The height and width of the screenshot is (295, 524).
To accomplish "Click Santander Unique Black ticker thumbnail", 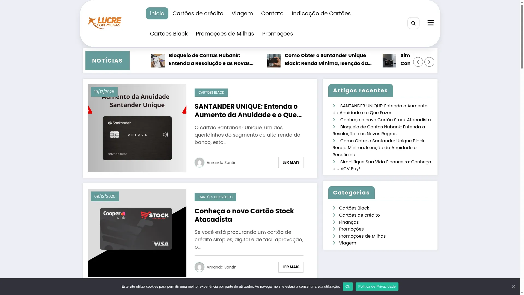I will 273,61.
